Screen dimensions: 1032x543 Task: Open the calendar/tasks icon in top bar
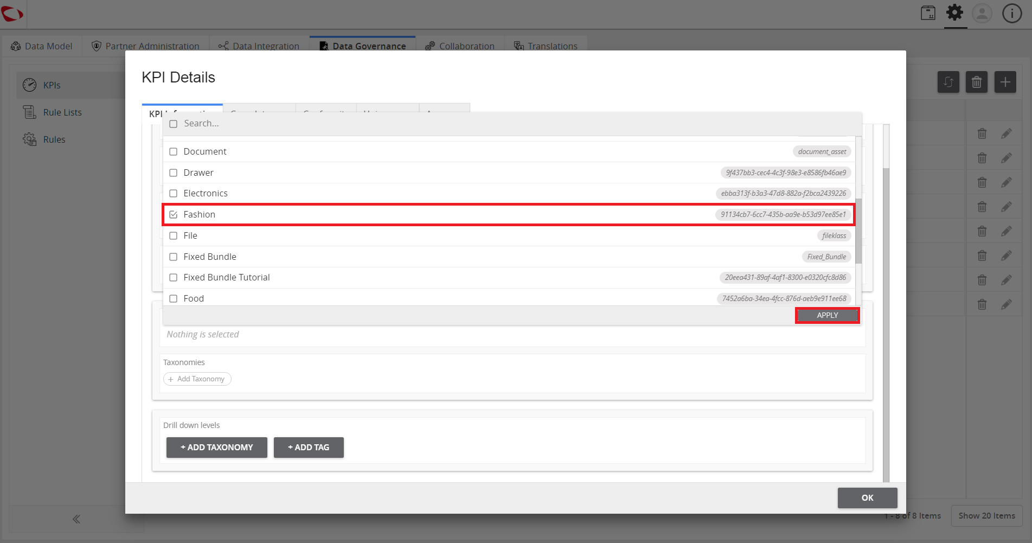[928, 13]
